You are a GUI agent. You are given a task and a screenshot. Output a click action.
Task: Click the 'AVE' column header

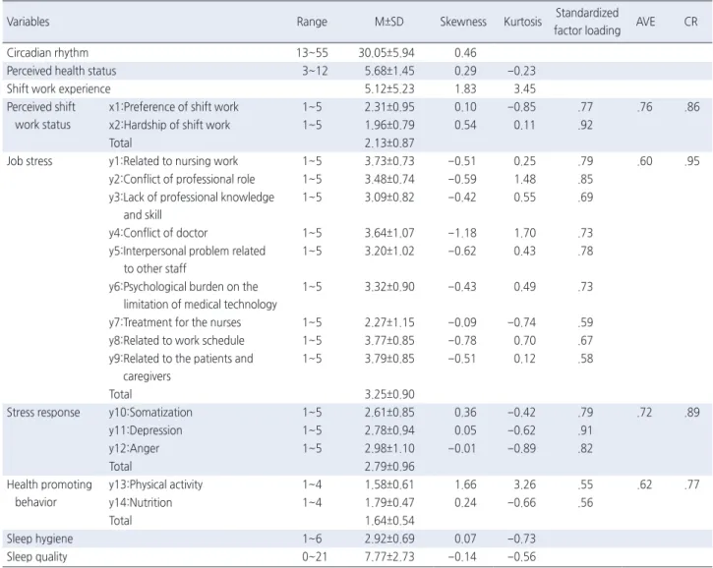[646, 22]
